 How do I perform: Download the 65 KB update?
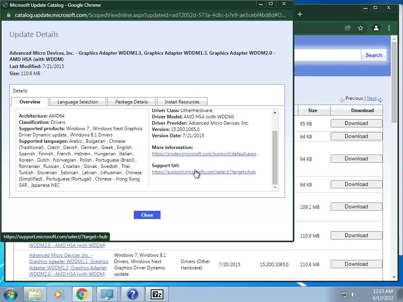pos(356,123)
